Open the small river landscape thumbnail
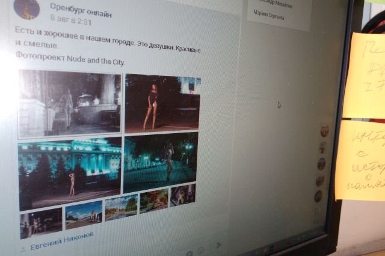 click(x=121, y=207)
